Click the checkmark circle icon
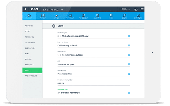The height and width of the screenshot is (106, 170). click(136, 9)
